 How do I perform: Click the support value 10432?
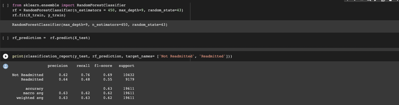pos(129,75)
